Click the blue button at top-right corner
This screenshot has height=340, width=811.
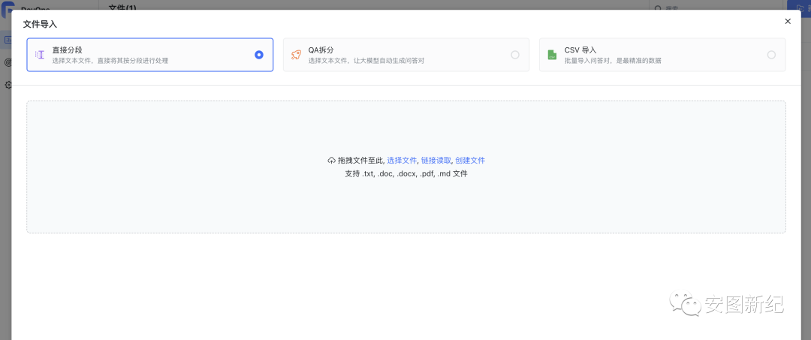pos(797,8)
